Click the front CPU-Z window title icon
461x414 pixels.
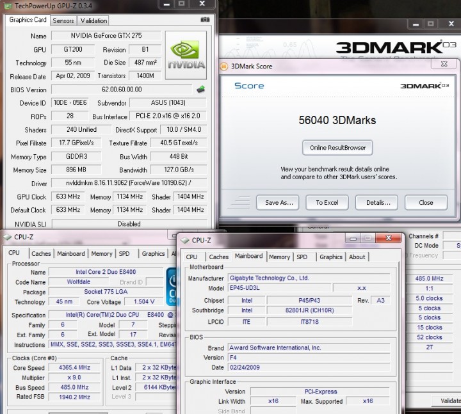pyautogui.click(x=184, y=241)
